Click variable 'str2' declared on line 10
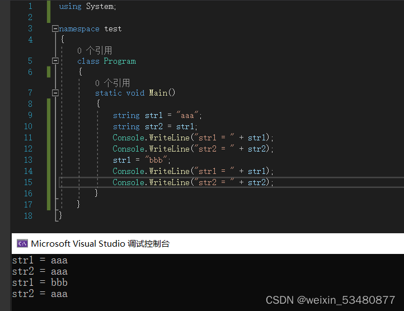Viewport: 404px width, 311px height. tap(153, 126)
